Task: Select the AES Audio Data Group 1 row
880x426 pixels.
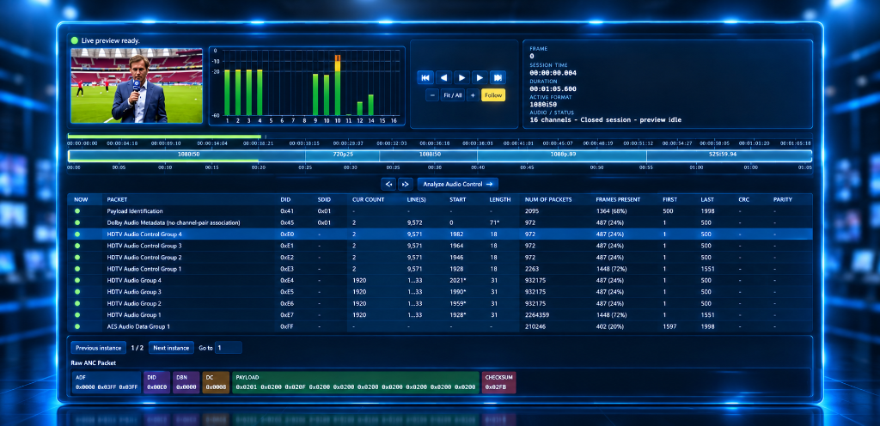Action: point(440,326)
